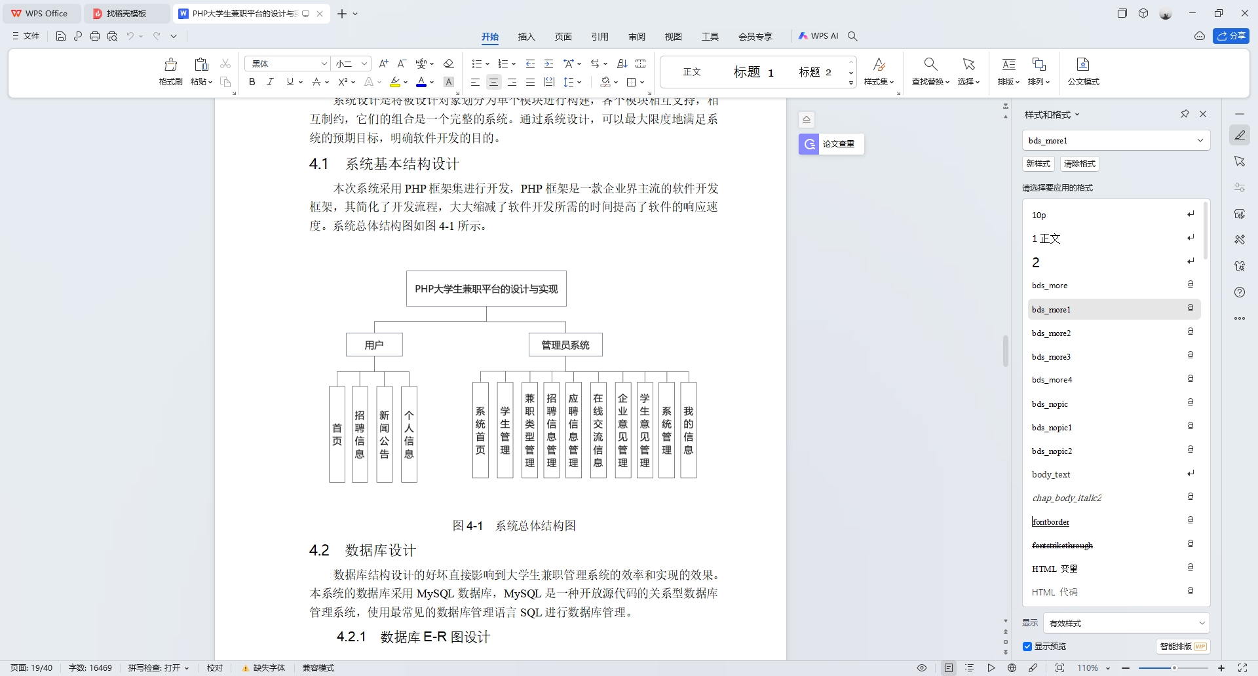Click the 论文查重 button
The height and width of the screenshot is (676, 1258).
[831, 144]
